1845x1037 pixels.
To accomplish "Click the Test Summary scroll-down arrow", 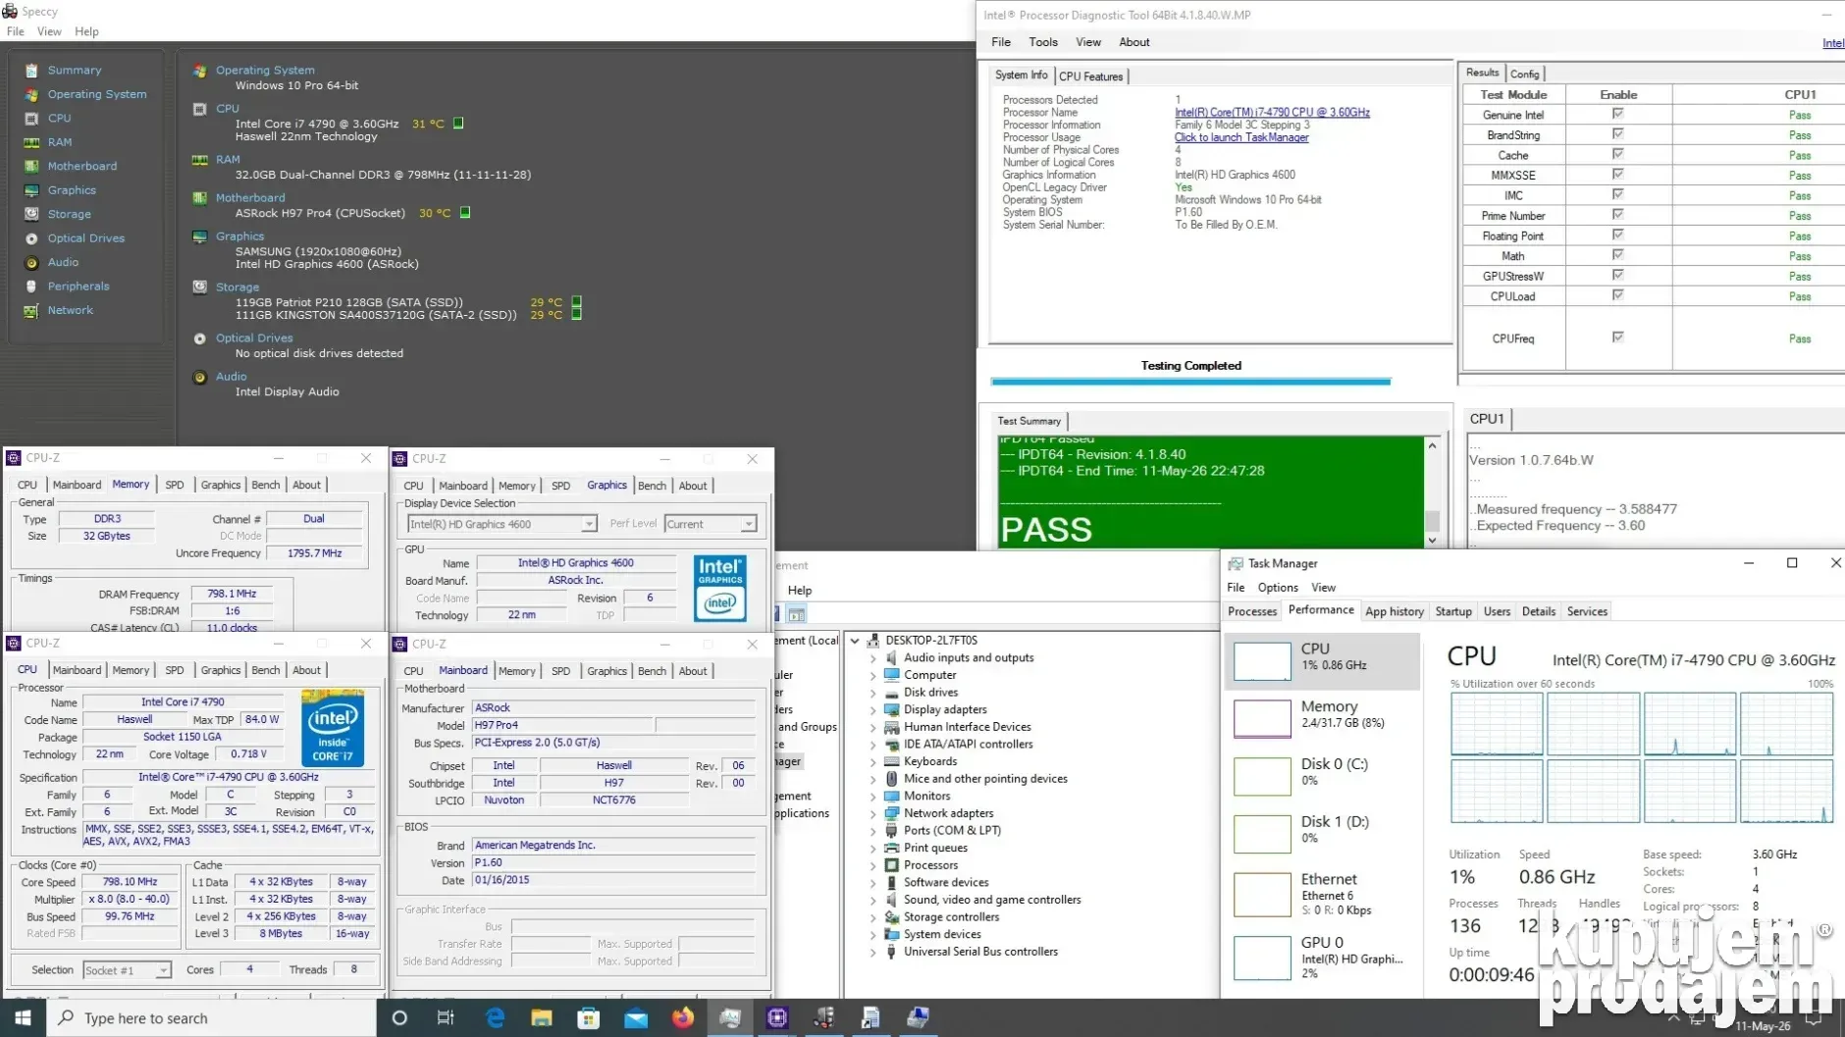I will point(1432,540).
